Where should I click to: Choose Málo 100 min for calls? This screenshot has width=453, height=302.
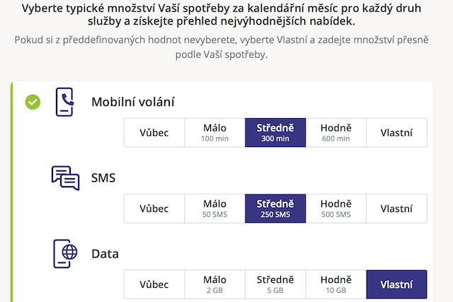point(214,132)
